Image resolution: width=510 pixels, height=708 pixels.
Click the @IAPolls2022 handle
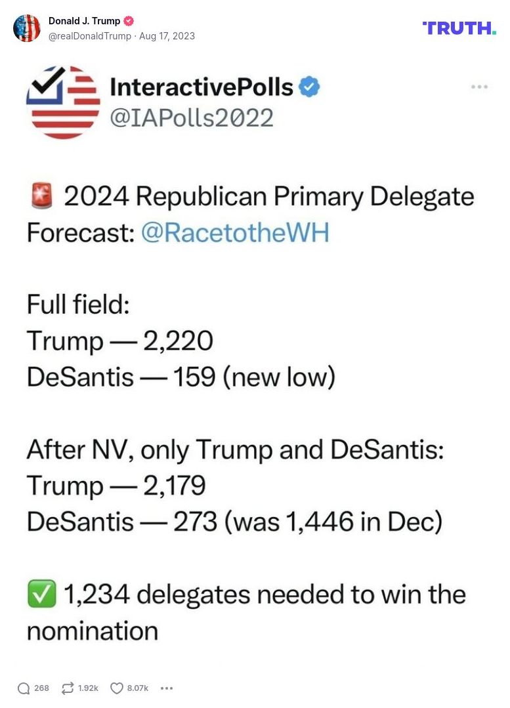click(194, 118)
